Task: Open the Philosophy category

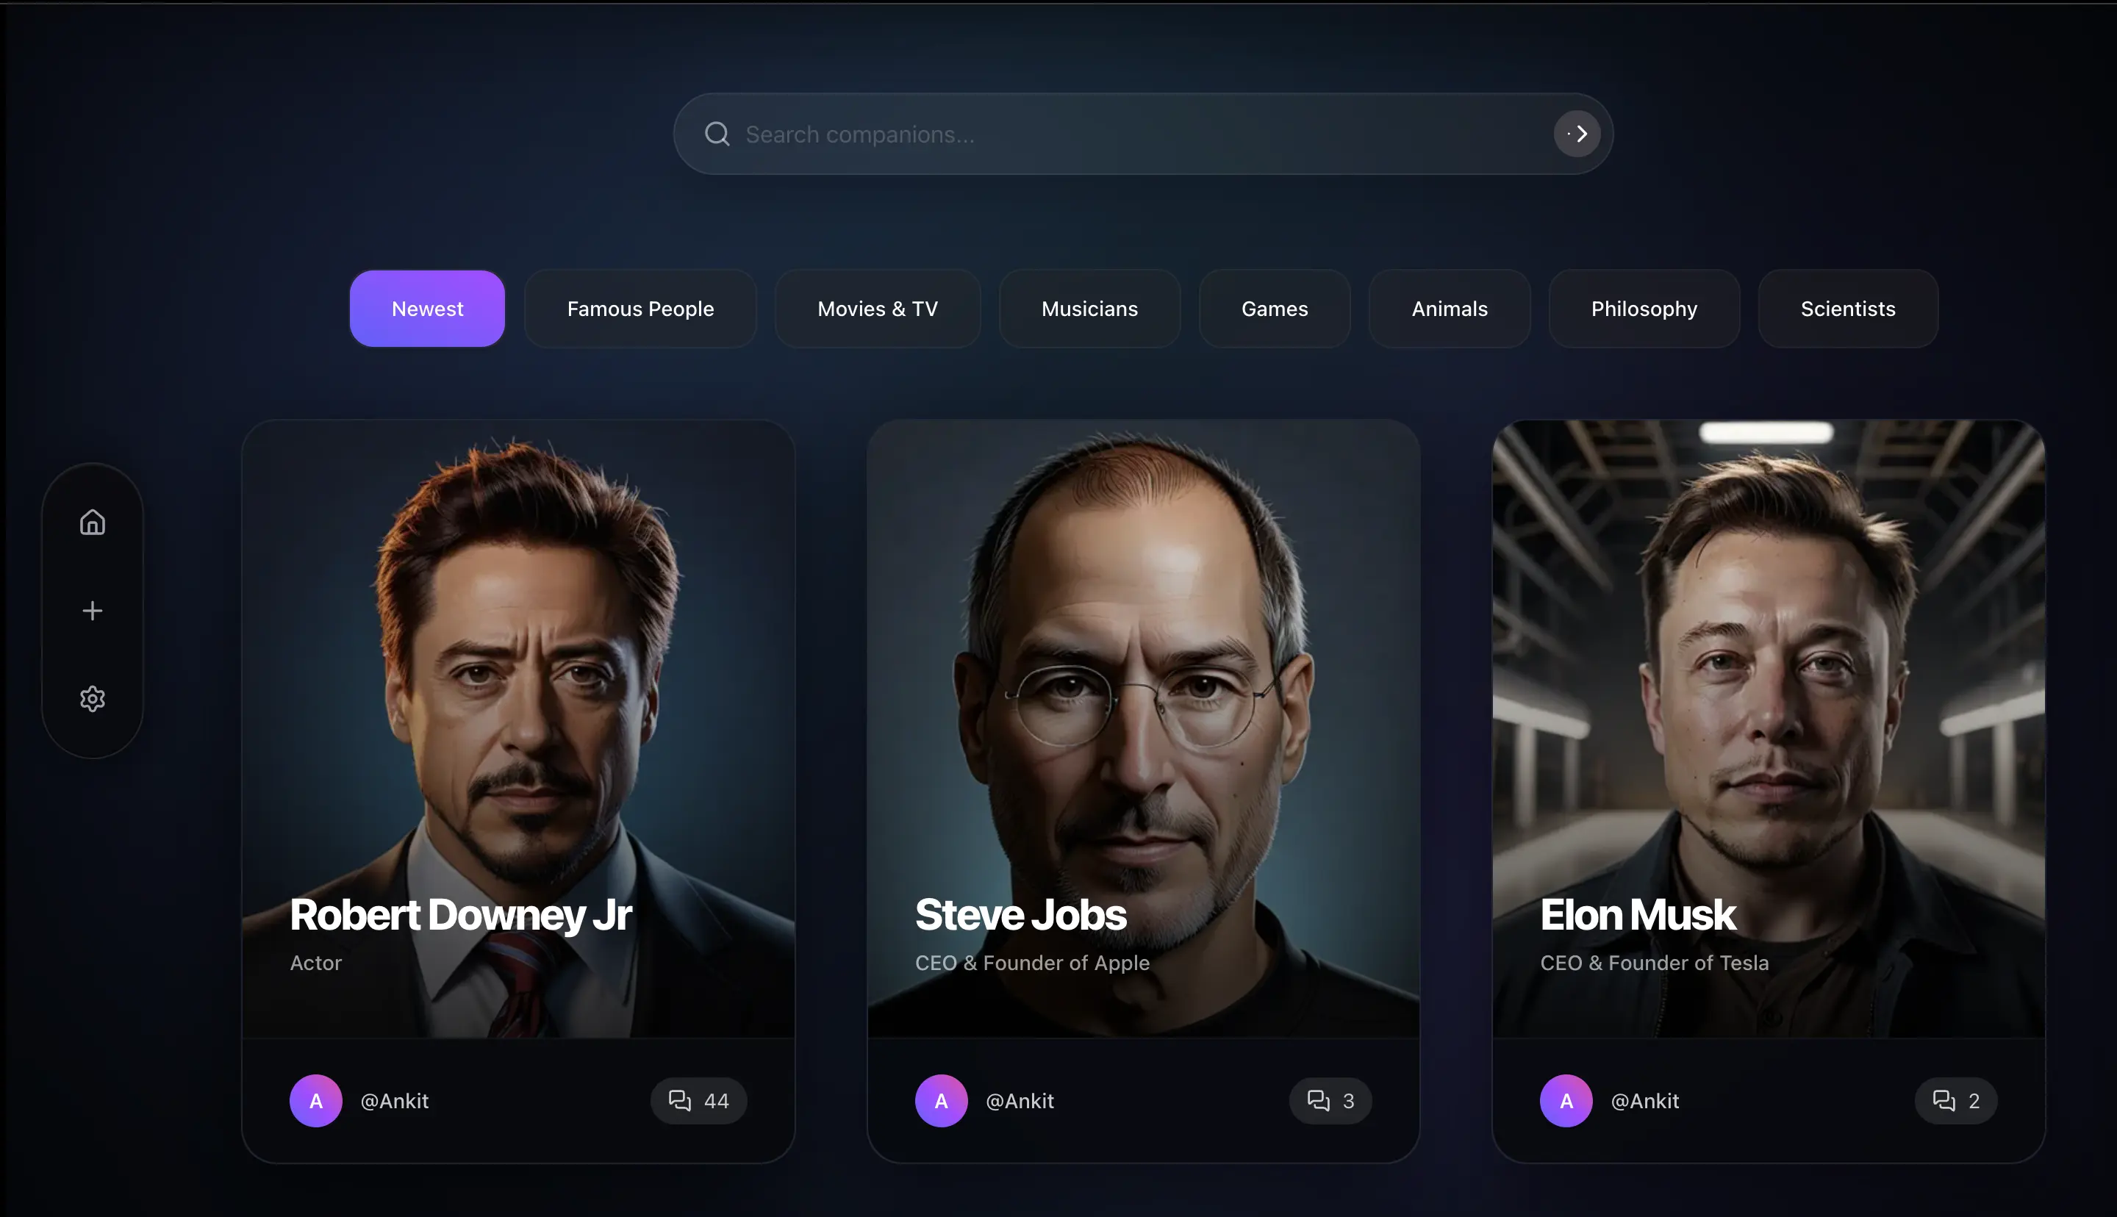Action: pos(1643,309)
